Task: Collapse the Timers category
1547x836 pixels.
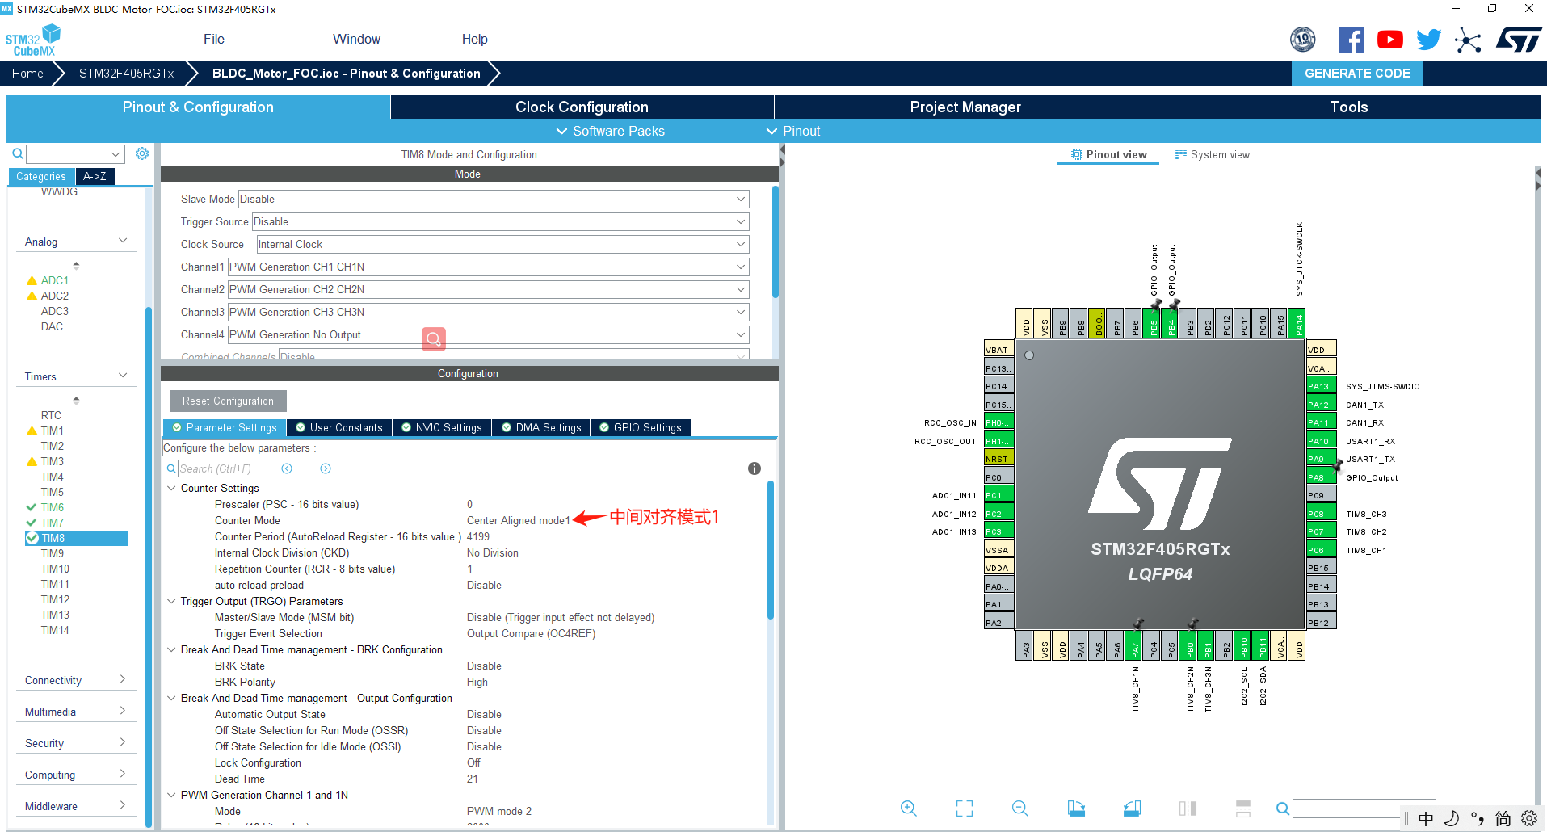Action: (x=75, y=376)
